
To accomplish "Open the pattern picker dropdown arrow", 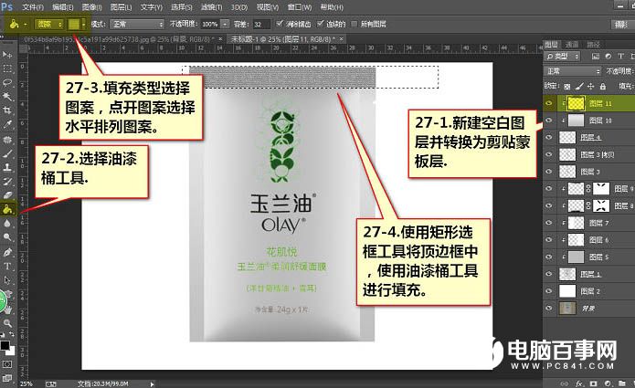I will (83, 25).
